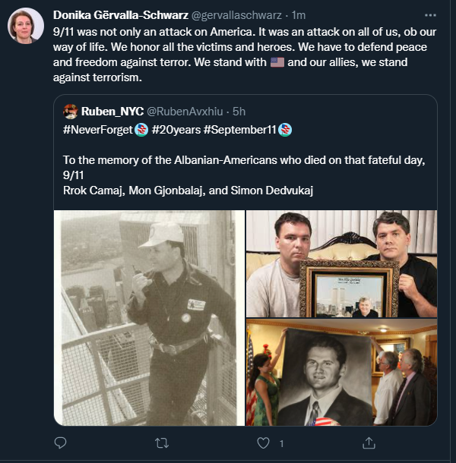Like the tweet with the heart icon

[263, 442]
